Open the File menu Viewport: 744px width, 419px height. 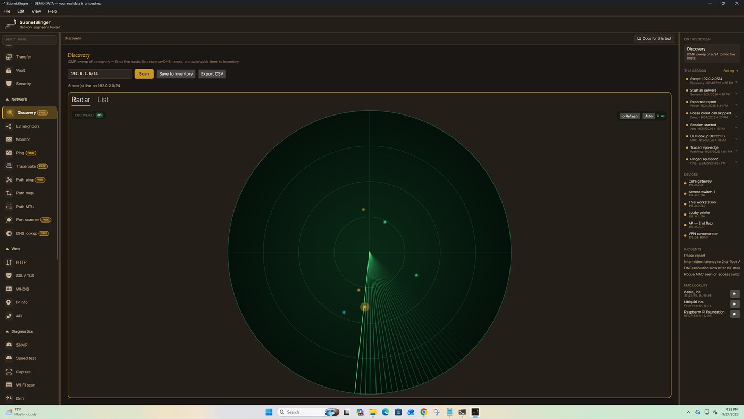[x=7, y=11]
